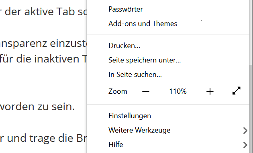Screen dimensions: 253x153
Task: Click the page text "für die inaktiven"
Action: [39, 59]
